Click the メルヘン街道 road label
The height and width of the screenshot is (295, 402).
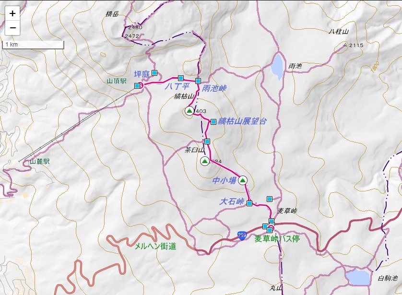[155, 246]
